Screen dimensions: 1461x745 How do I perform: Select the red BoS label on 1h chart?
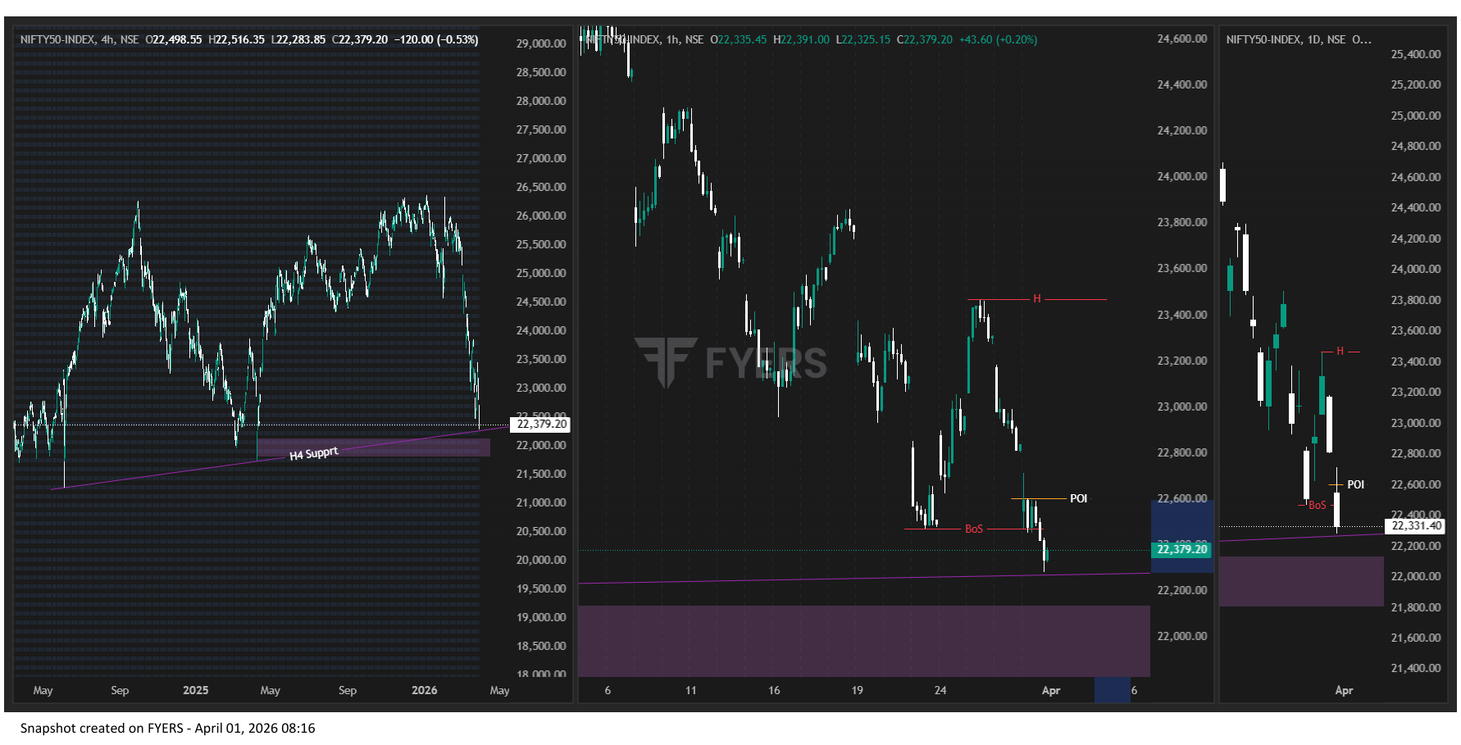point(973,529)
